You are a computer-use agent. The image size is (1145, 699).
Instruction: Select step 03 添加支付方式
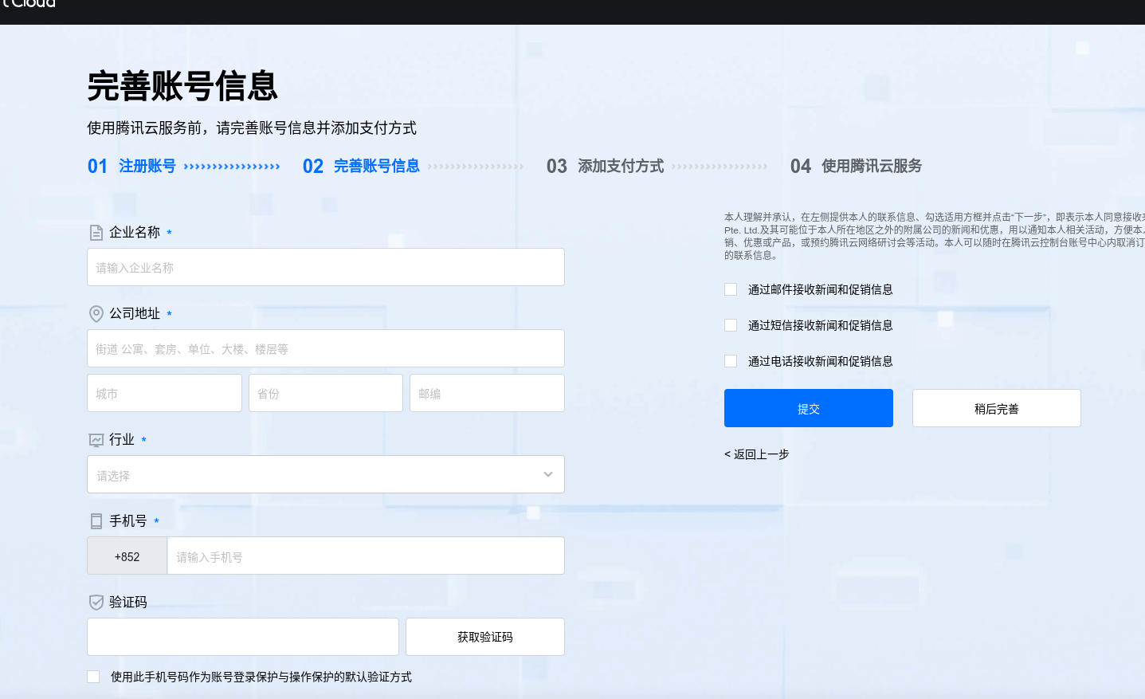pyautogui.click(x=606, y=167)
